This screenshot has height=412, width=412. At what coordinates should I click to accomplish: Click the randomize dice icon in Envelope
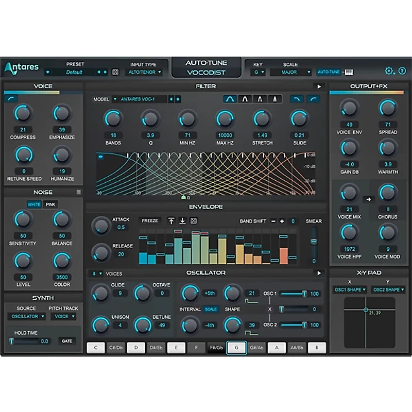[194, 221]
